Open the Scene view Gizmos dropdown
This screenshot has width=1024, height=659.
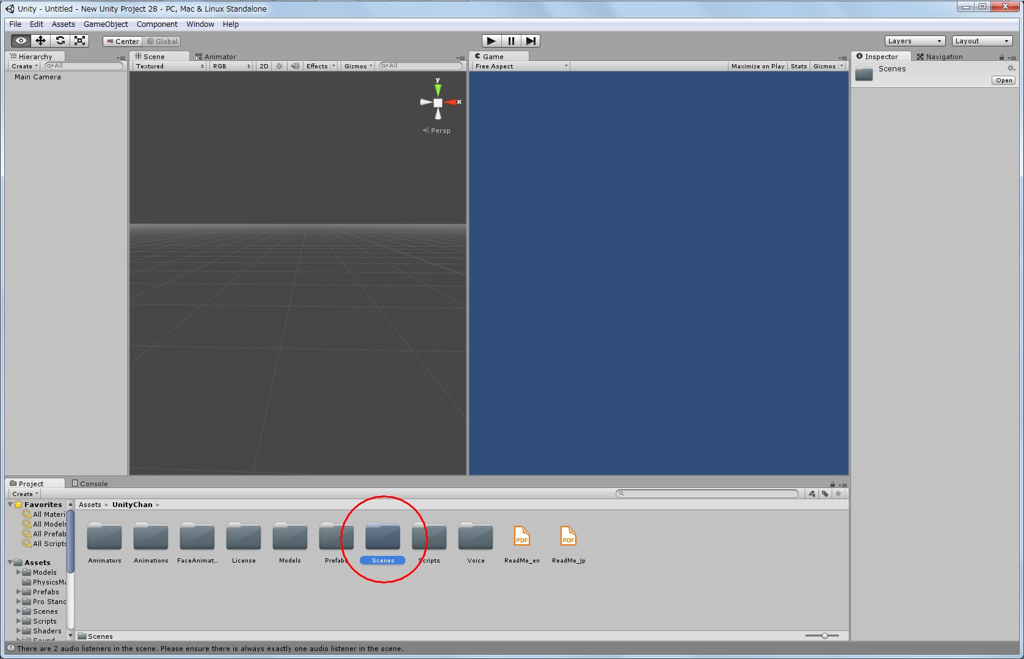pyautogui.click(x=358, y=66)
